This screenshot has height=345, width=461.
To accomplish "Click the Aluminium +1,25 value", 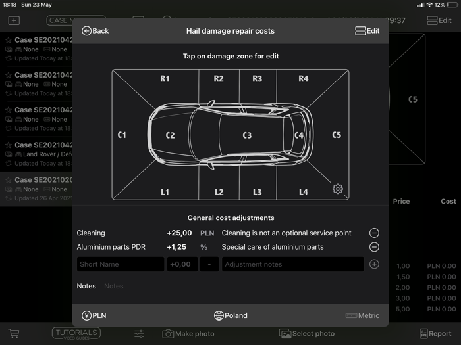I will coord(176,247).
